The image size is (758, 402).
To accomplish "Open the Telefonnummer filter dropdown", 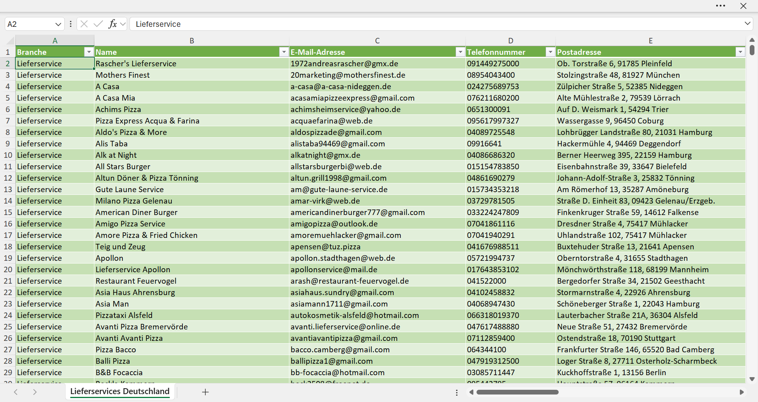I will 550,52.
